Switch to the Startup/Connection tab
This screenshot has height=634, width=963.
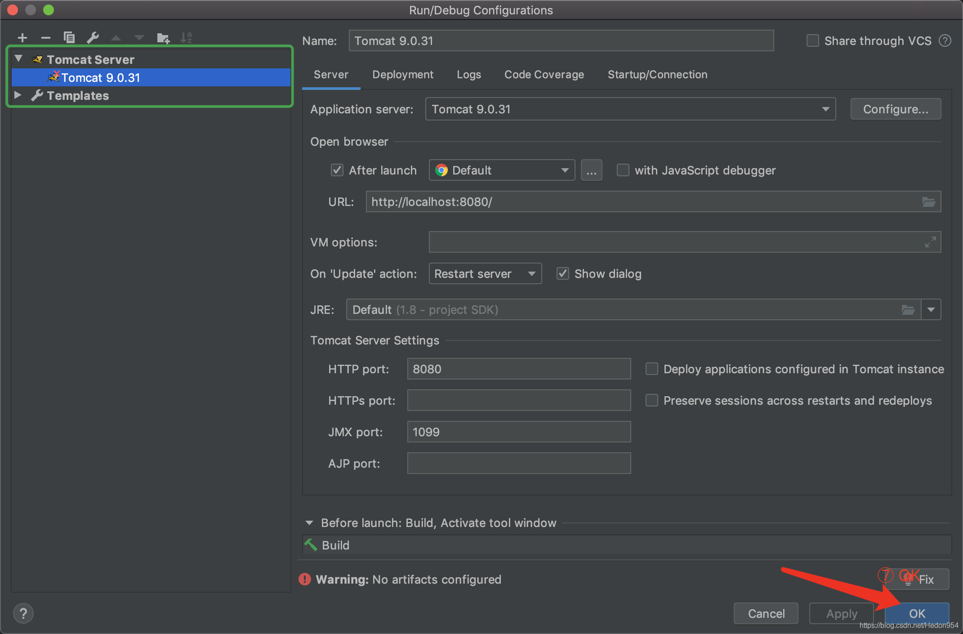click(657, 75)
